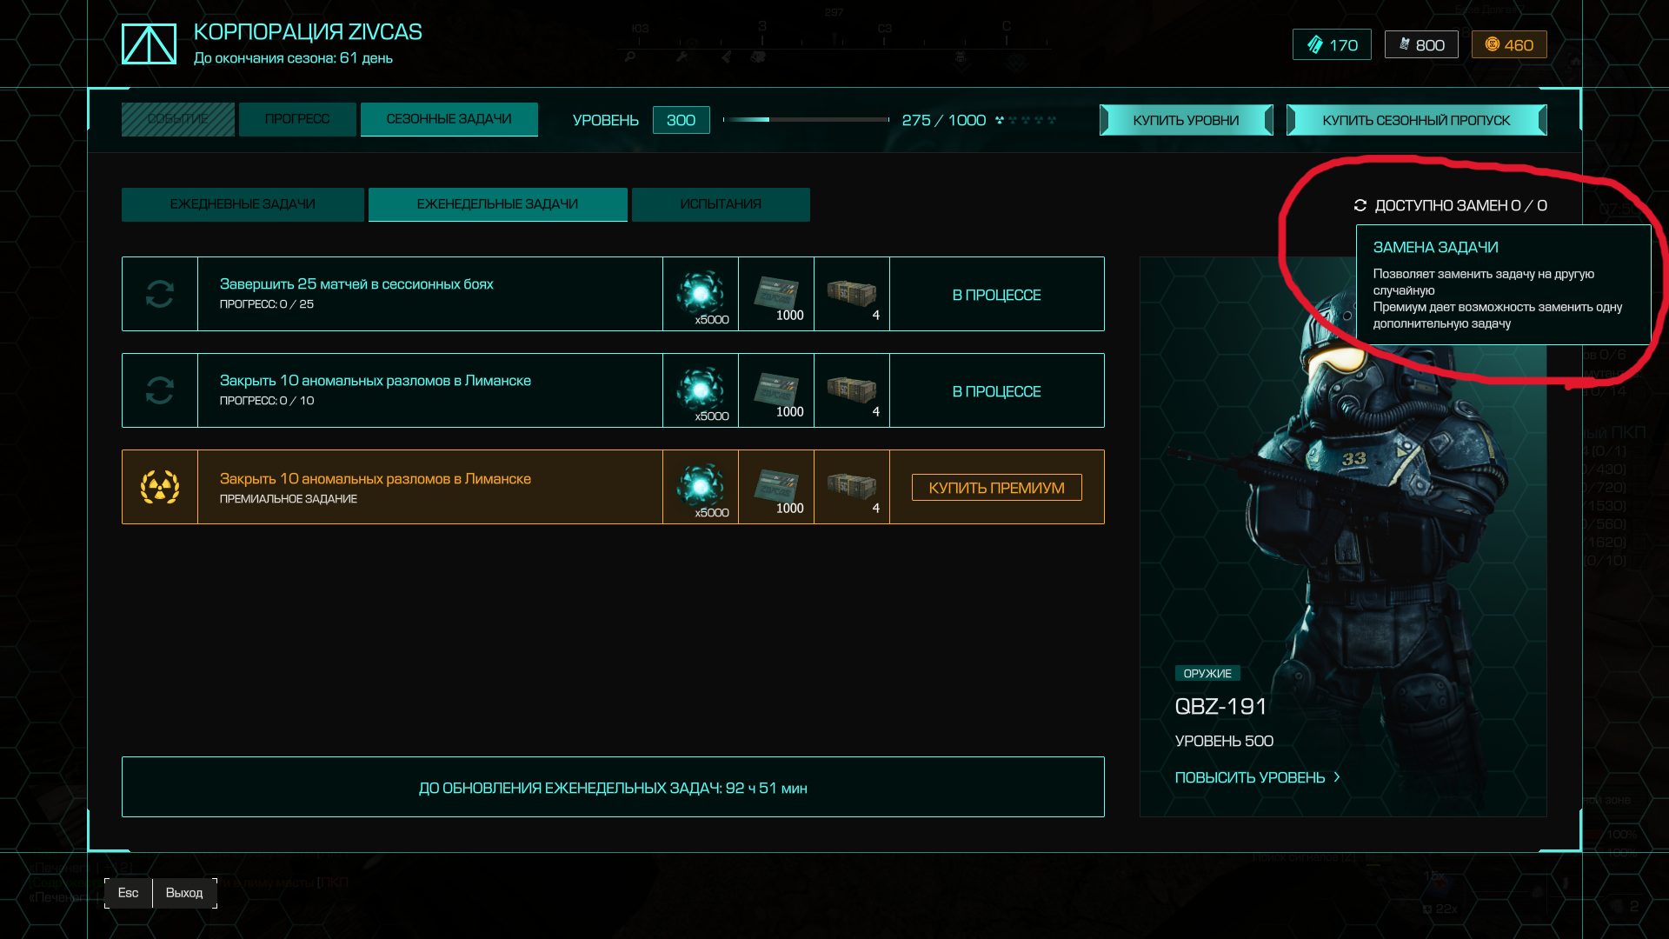
Task: Click Купить премиум button
Action: pyautogui.click(x=996, y=488)
